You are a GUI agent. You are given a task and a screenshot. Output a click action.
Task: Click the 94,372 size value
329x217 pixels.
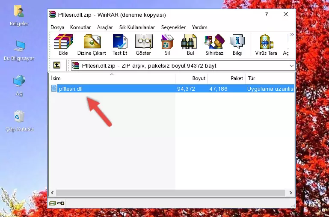pos(186,89)
